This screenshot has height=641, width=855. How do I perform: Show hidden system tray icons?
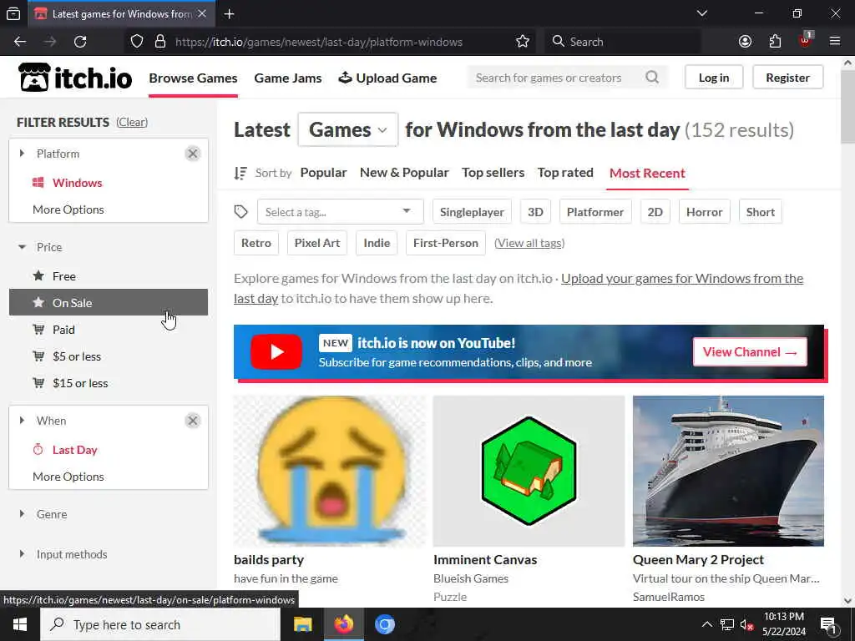click(706, 624)
